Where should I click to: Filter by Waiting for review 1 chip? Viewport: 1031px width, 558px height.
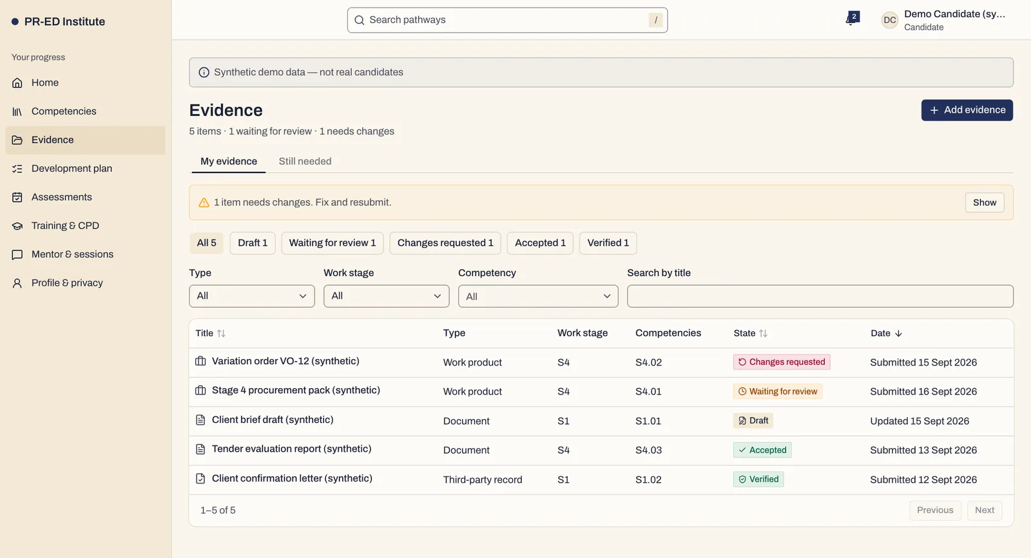click(x=332, y=243)
